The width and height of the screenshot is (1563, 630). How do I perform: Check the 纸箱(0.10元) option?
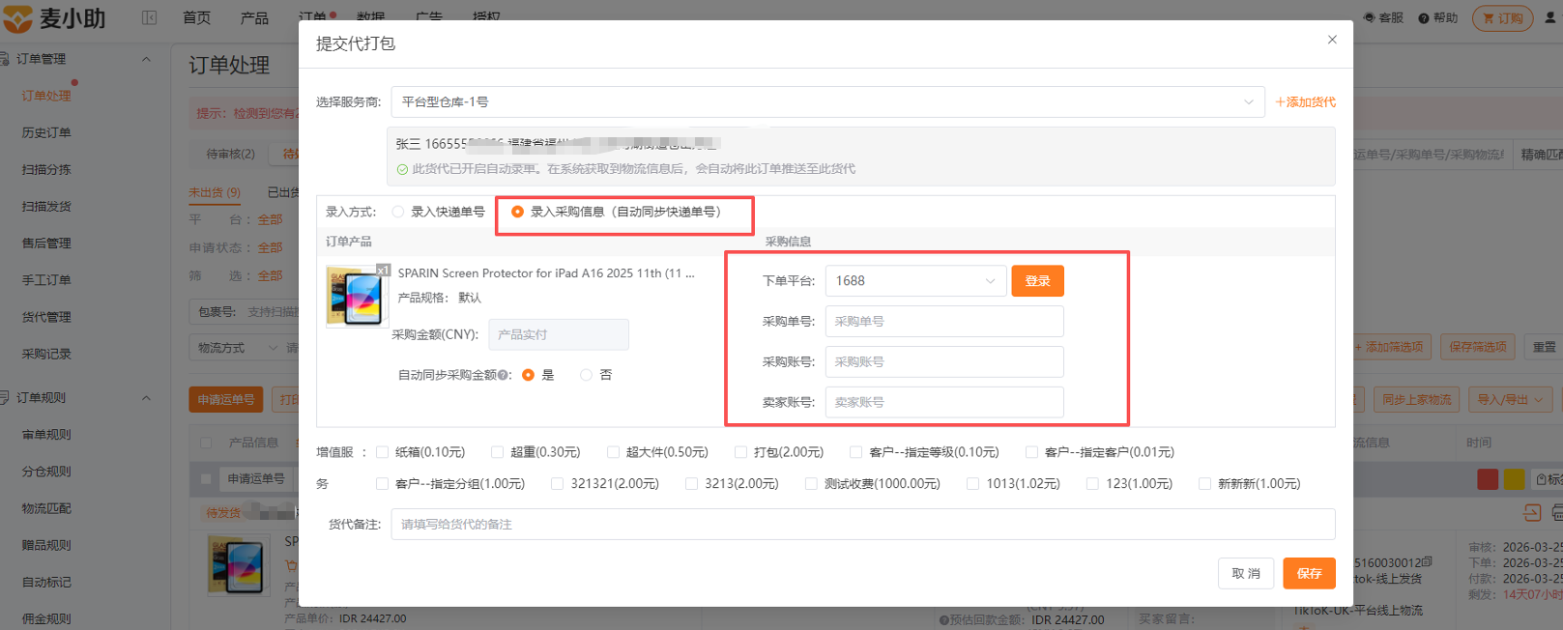pos(382,452)
